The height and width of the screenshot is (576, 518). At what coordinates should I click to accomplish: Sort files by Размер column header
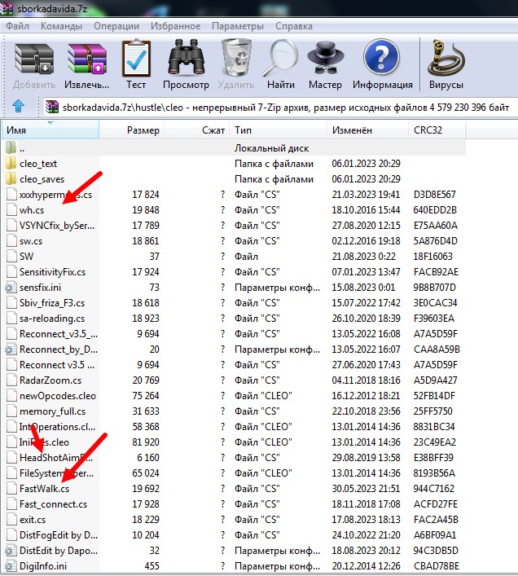pyautogui.click(x=143, y=130)
